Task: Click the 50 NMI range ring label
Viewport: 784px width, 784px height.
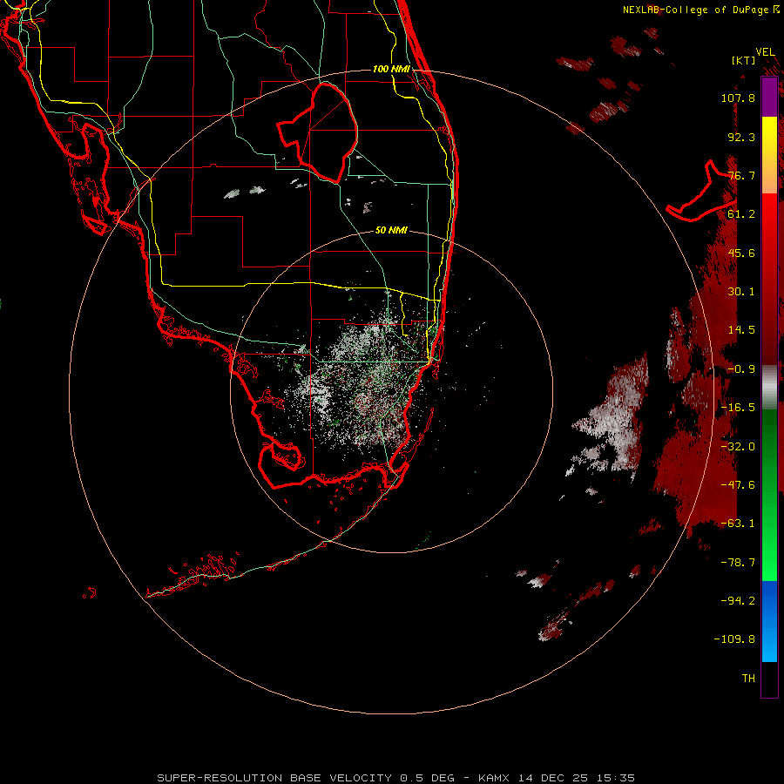Action: pyautogui.click(x=391, y=230)
